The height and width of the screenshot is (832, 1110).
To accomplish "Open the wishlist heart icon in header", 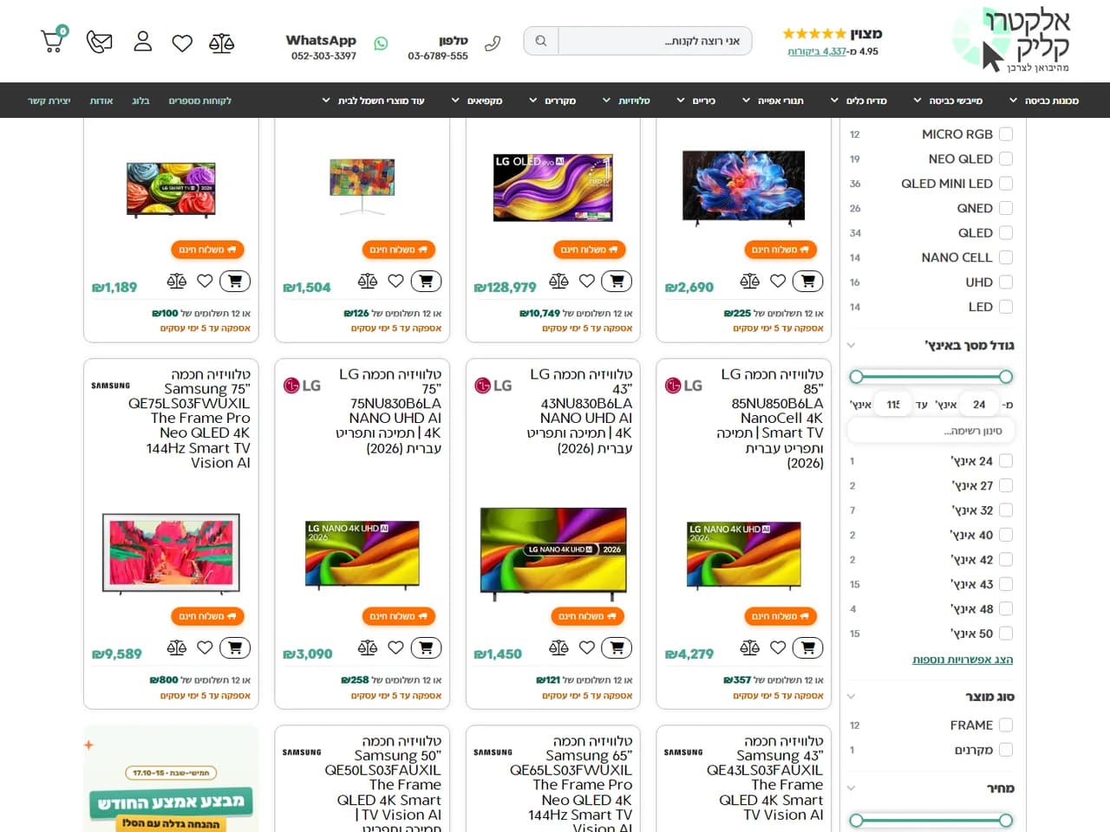I will pyautogui.click(x=182, y=42).
